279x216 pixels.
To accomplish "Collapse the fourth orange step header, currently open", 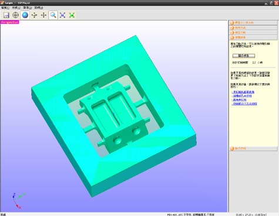I will click(x=253, y=37).
